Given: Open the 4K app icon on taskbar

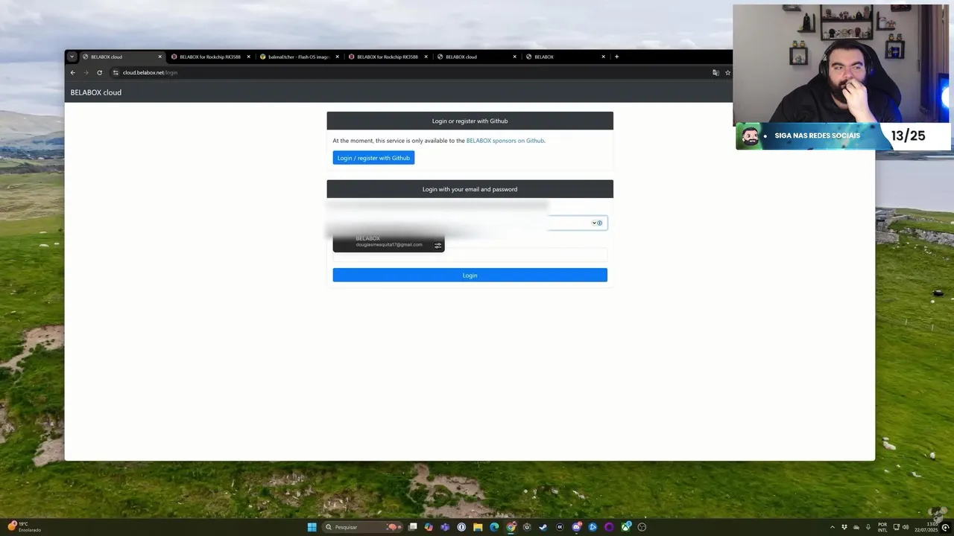Looking at the screenshot, I should click(560, 527).
